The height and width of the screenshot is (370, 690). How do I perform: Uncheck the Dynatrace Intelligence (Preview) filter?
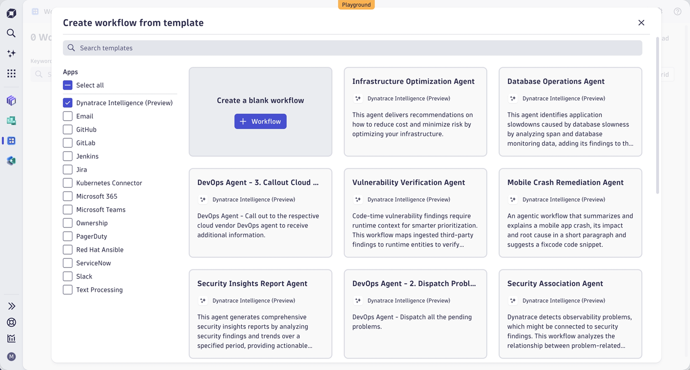[67, 103]
